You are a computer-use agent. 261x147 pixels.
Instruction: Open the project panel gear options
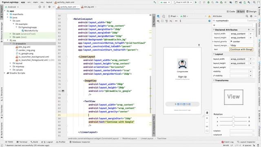[49, 7]
